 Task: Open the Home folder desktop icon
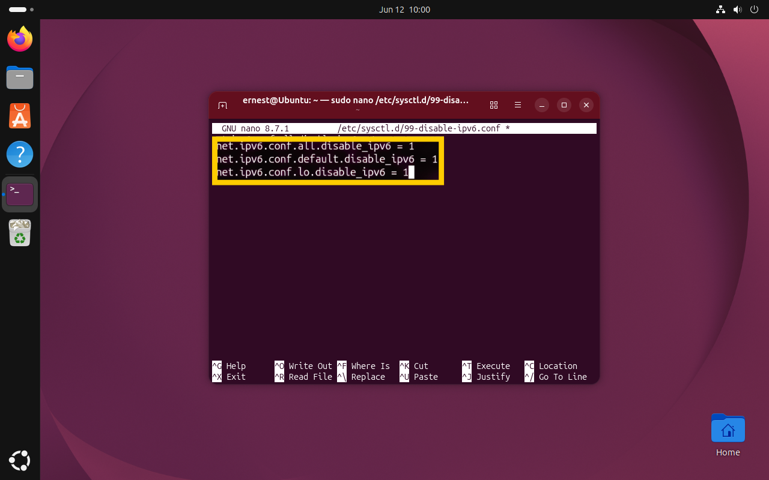pos(728,436)
